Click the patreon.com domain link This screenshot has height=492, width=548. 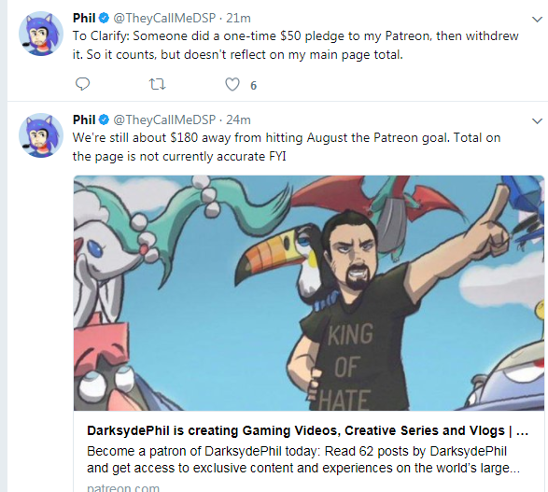123,487
